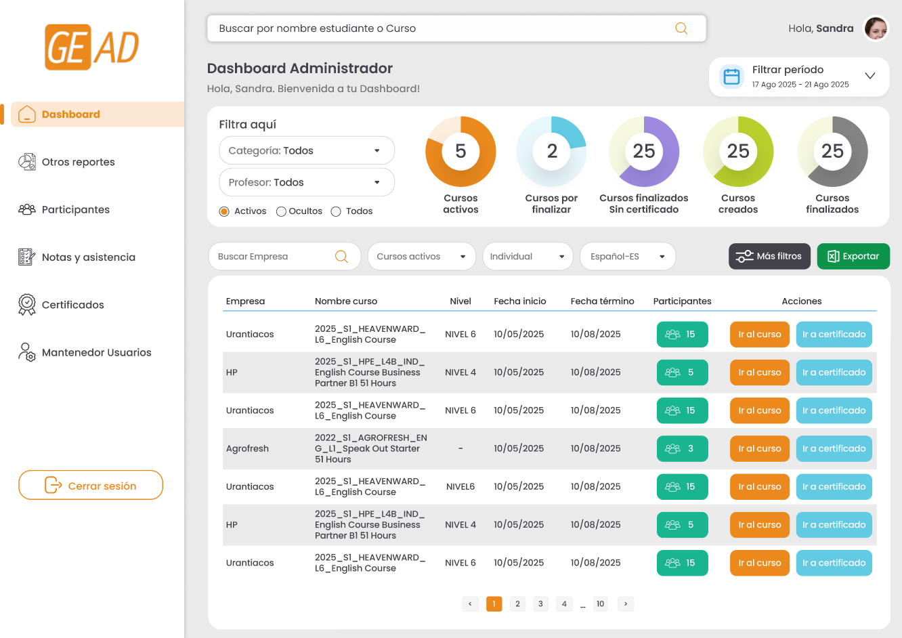Go to the previous page arrow

click(x=471, y=604)
